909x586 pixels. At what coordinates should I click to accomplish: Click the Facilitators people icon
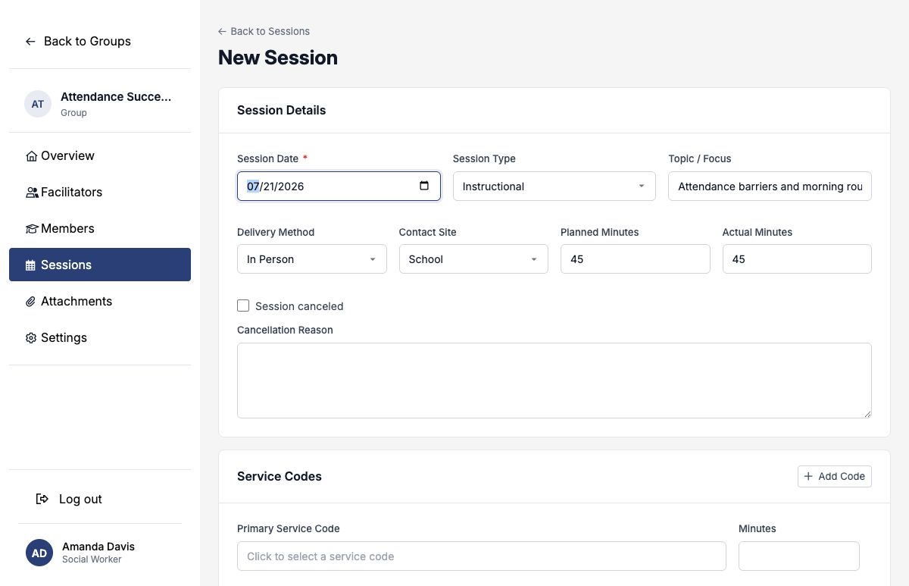pyautogui.click(x=32, y=193)
